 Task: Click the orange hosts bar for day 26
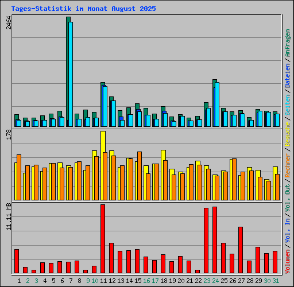tap(234, 180)
